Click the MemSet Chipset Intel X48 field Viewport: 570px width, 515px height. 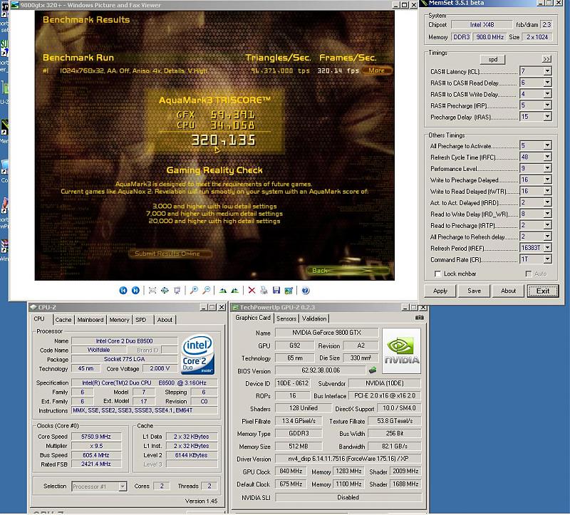click(482, 25)
